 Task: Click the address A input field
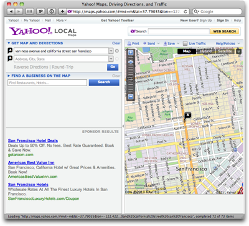pyautogui.click(x=61, y=51)
